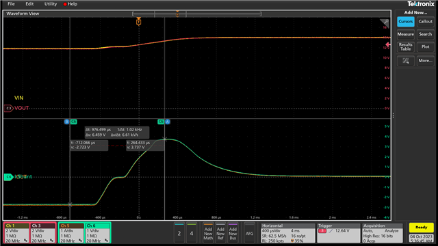
Task: Click the C6 channel ground handle
Action: click(x=9, y=177)
